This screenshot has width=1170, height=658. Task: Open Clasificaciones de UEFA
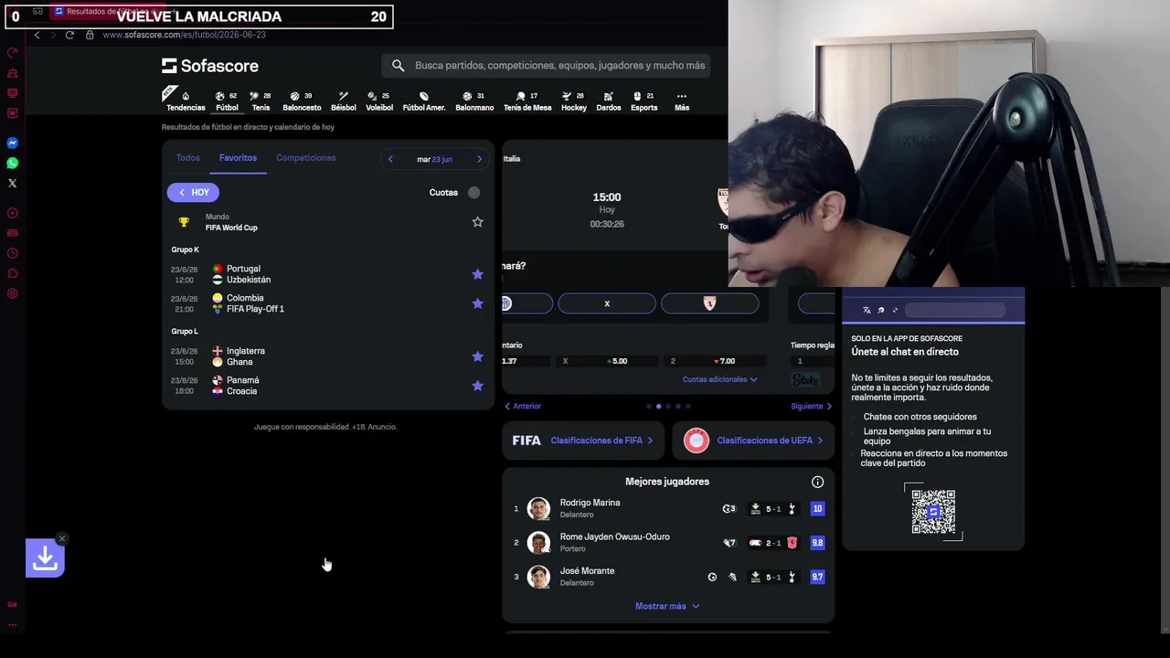point(753,440)
